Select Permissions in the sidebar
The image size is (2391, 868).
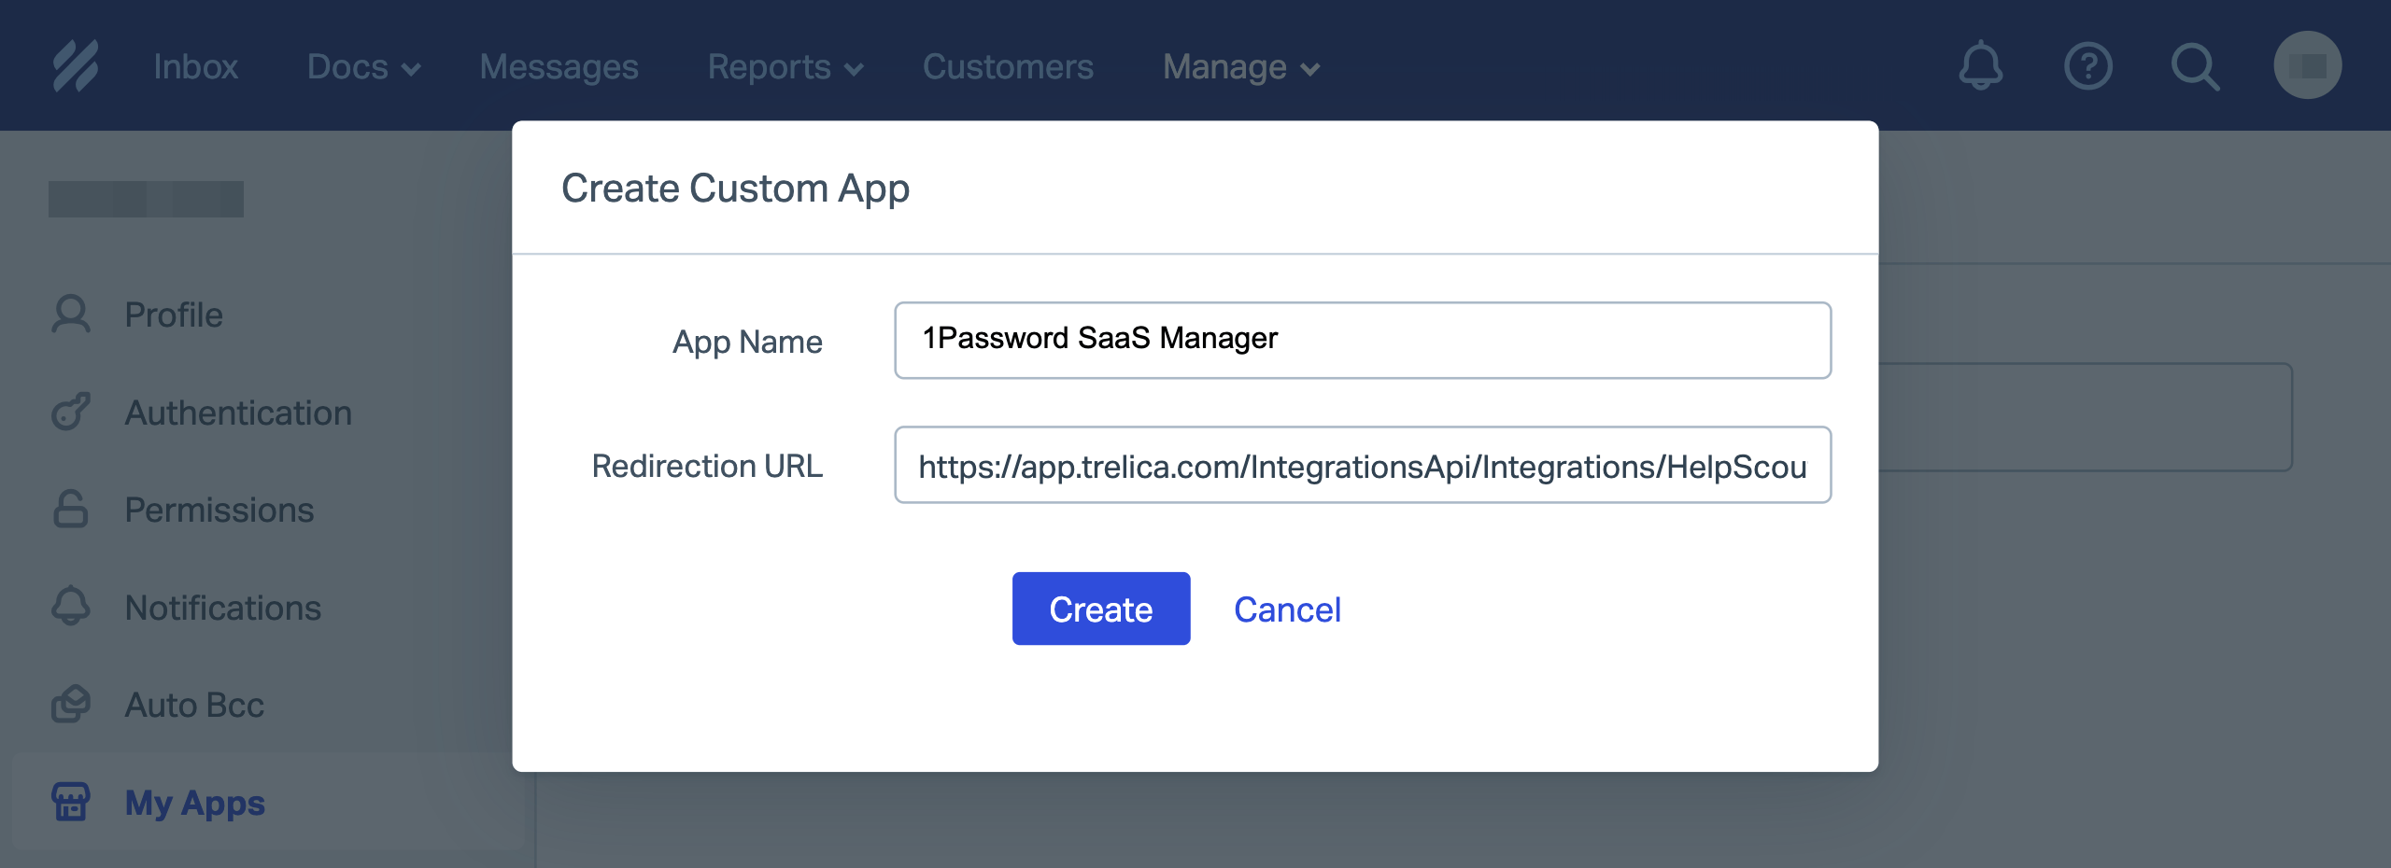click(219, 509)
